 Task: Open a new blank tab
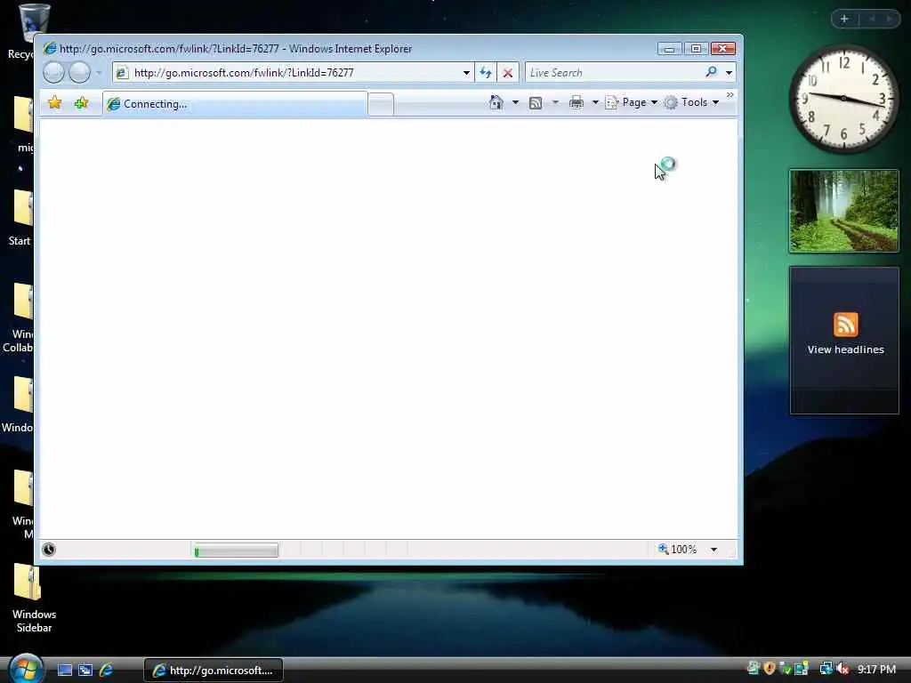click(x=381, y=105)
